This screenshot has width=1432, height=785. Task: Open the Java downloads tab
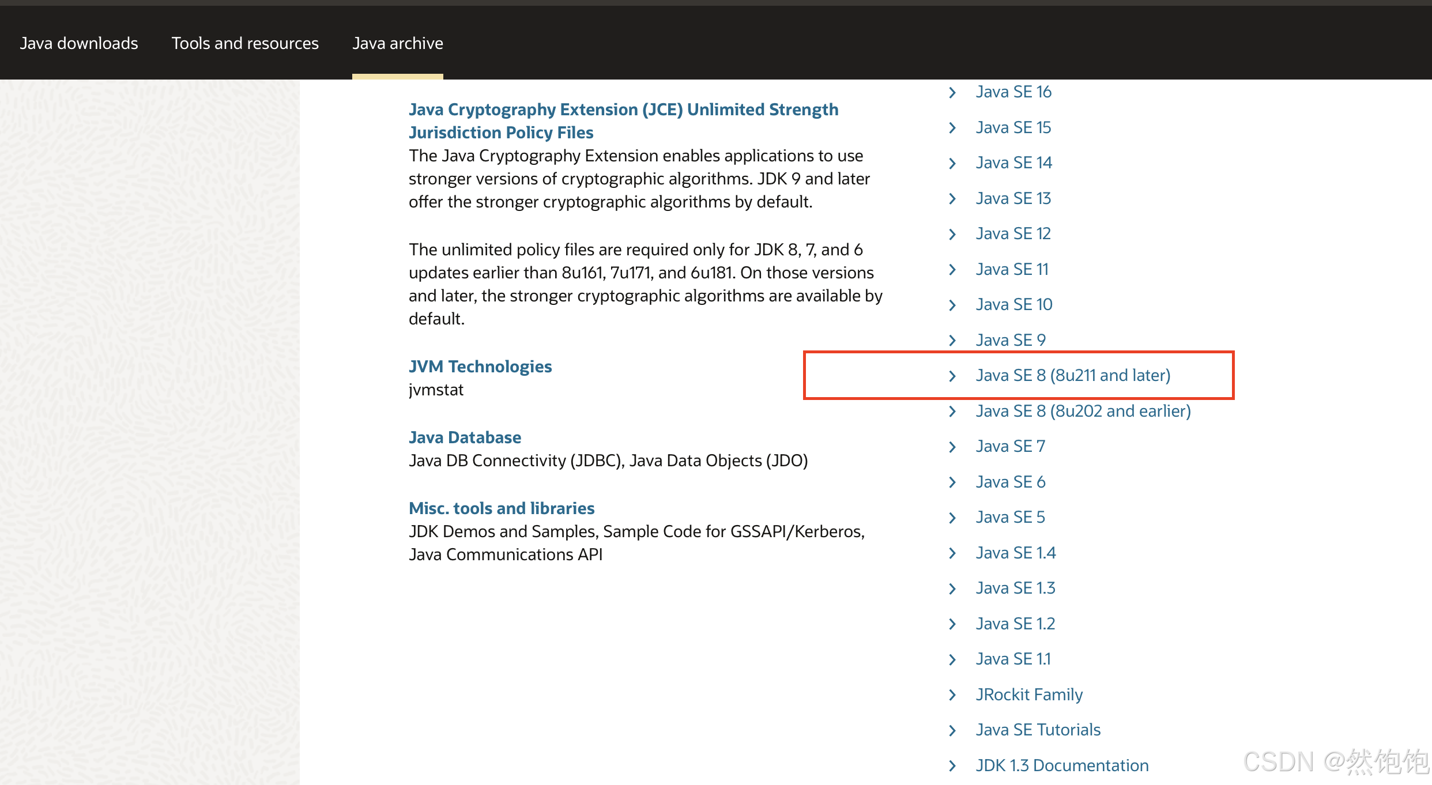[x=79, y=43]
